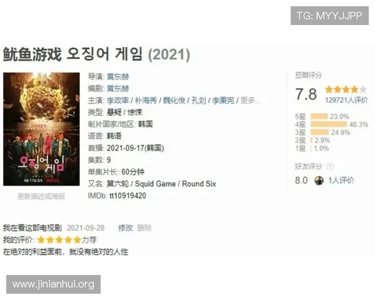Image resolution: width=375 pixels, height=300 pixels.
Task: Click 修改 to edit my review
Action: (126, 227)
